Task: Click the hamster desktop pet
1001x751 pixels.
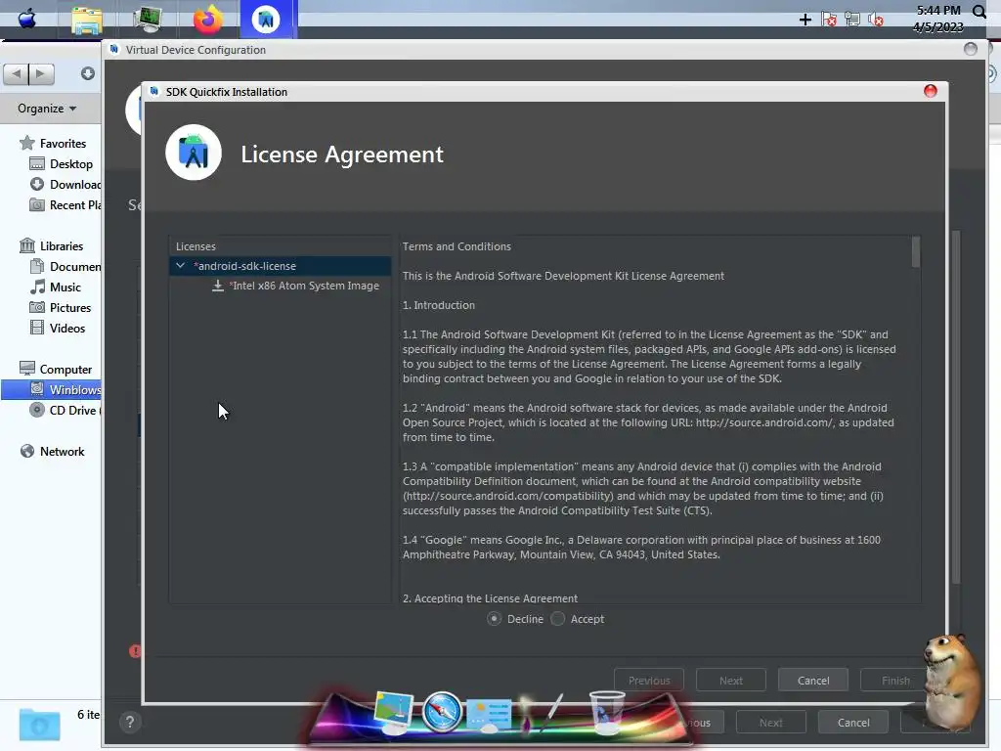Action: coord(952,681)
